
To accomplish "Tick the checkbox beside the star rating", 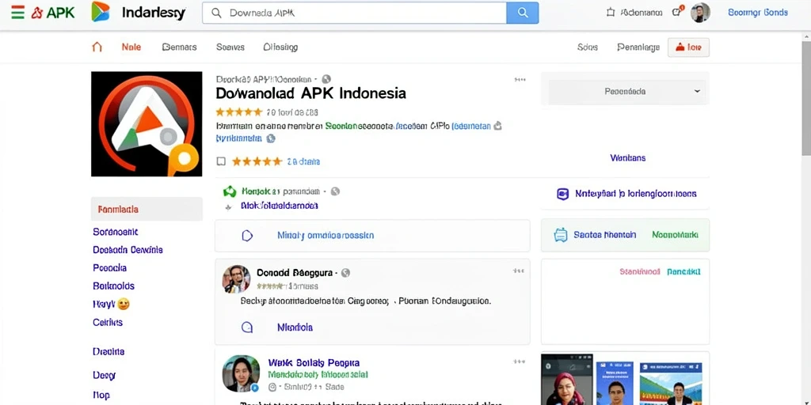I will 221,161.
